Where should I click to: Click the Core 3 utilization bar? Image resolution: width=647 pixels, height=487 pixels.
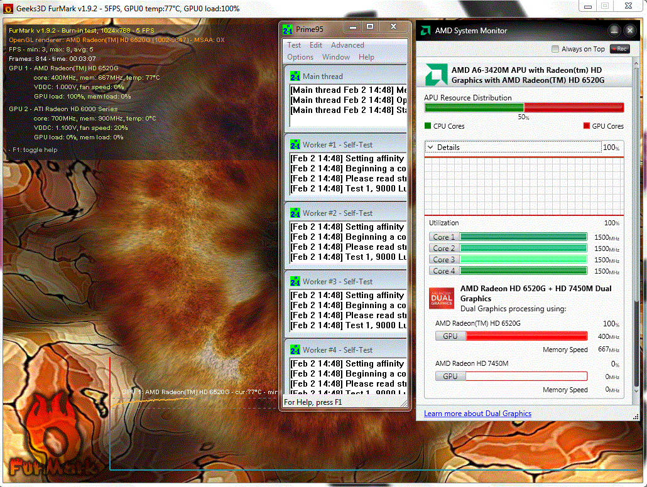point(524,259)
